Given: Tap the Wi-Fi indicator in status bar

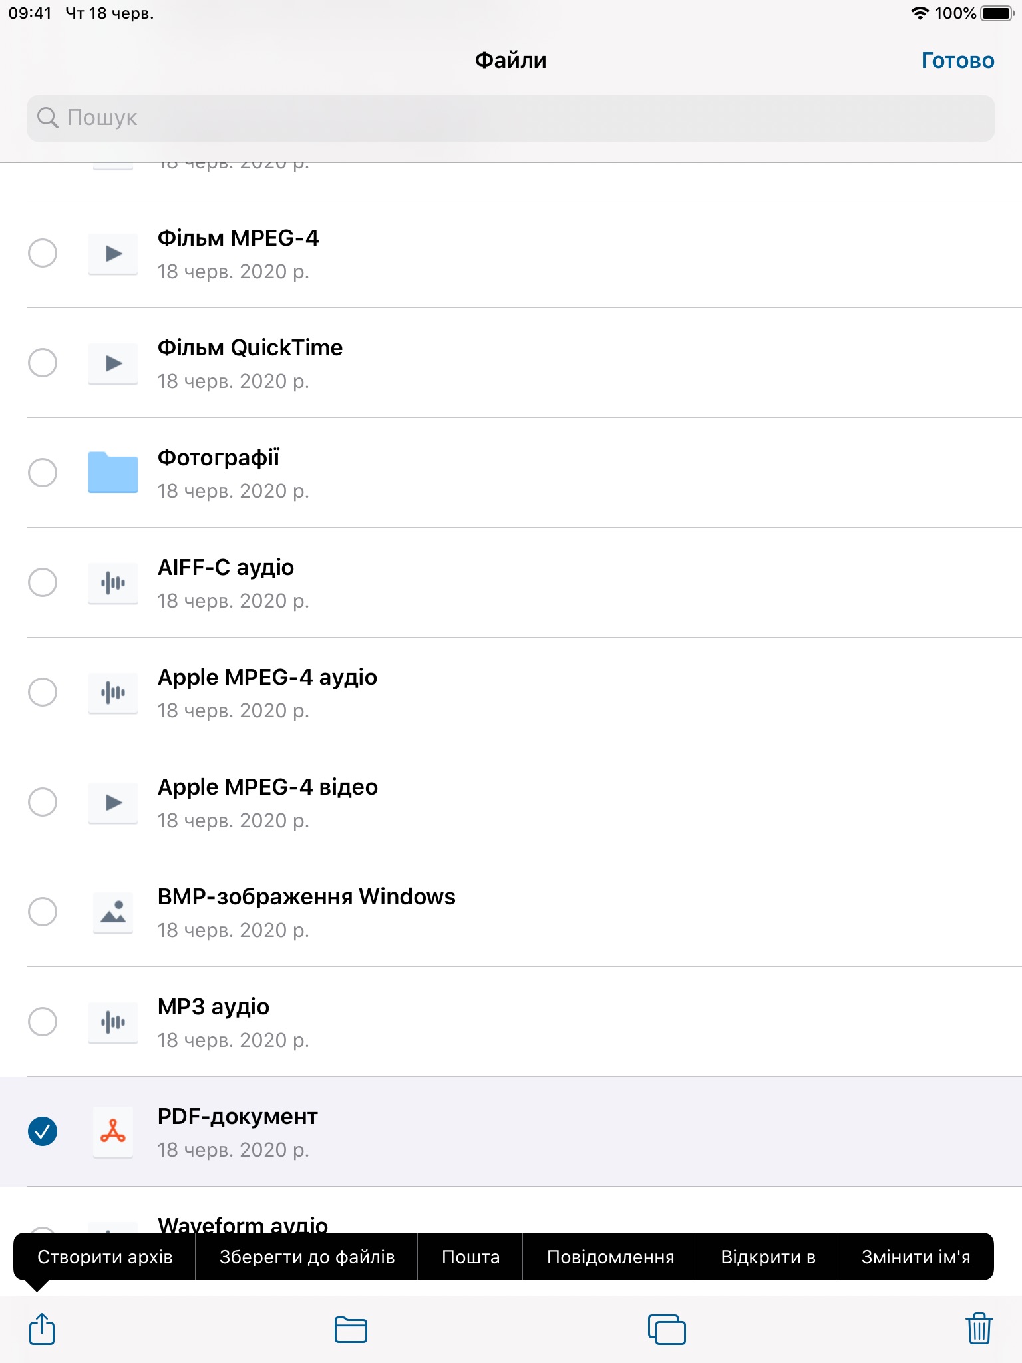Looking at the screenshot, I should (920, 13).
